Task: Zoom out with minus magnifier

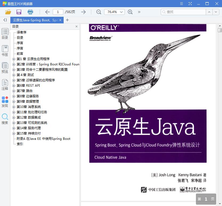Action: pyautogui.click(x=99, y=12)
